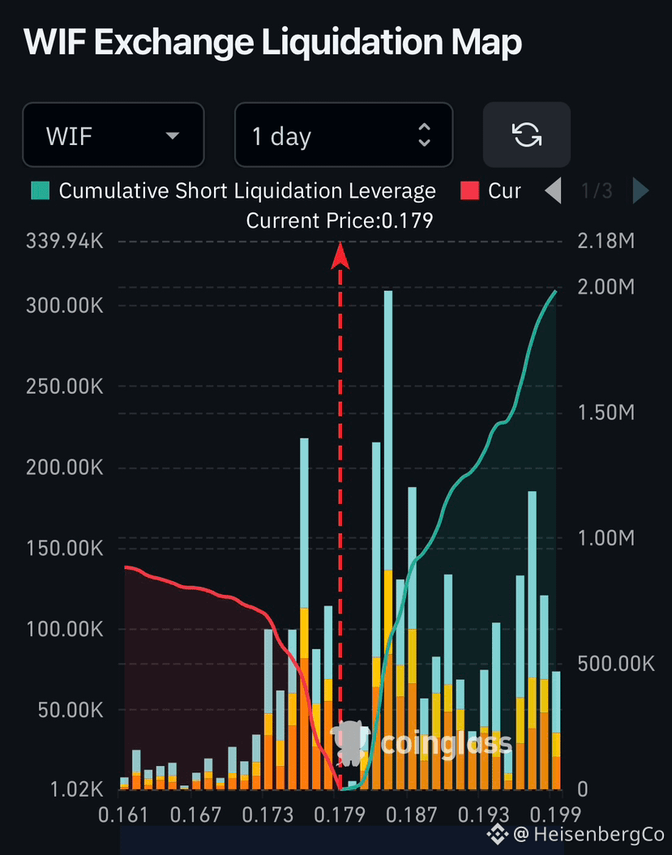672x855 pixels.
Task: Click the green cumulative short curve endpoint
Action: (x=556, y=291)
